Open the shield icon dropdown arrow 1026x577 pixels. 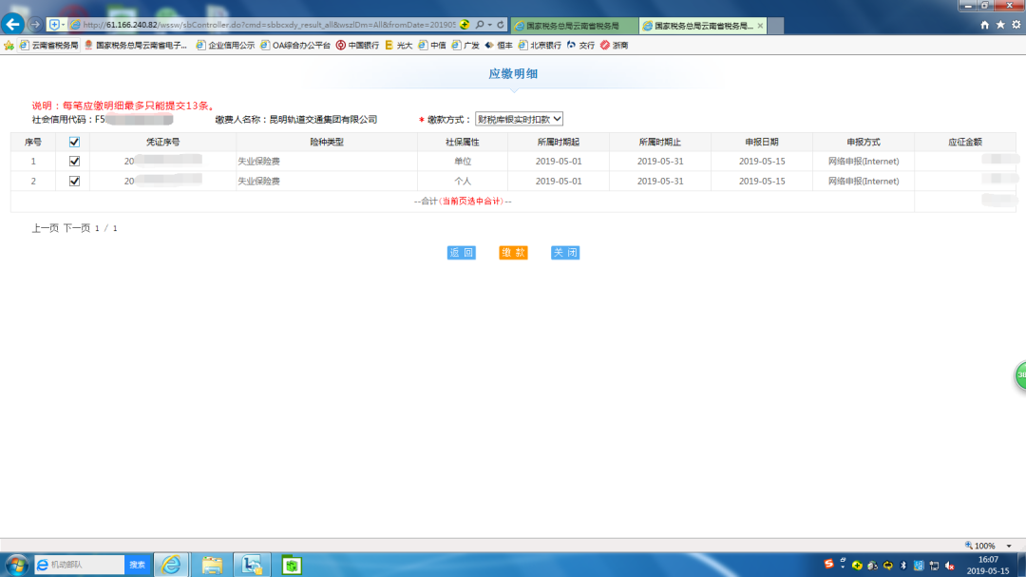pyautogui.click(x=63, y=25)
